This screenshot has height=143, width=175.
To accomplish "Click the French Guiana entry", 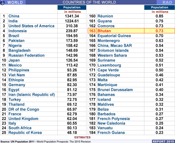I will point(111,133).
